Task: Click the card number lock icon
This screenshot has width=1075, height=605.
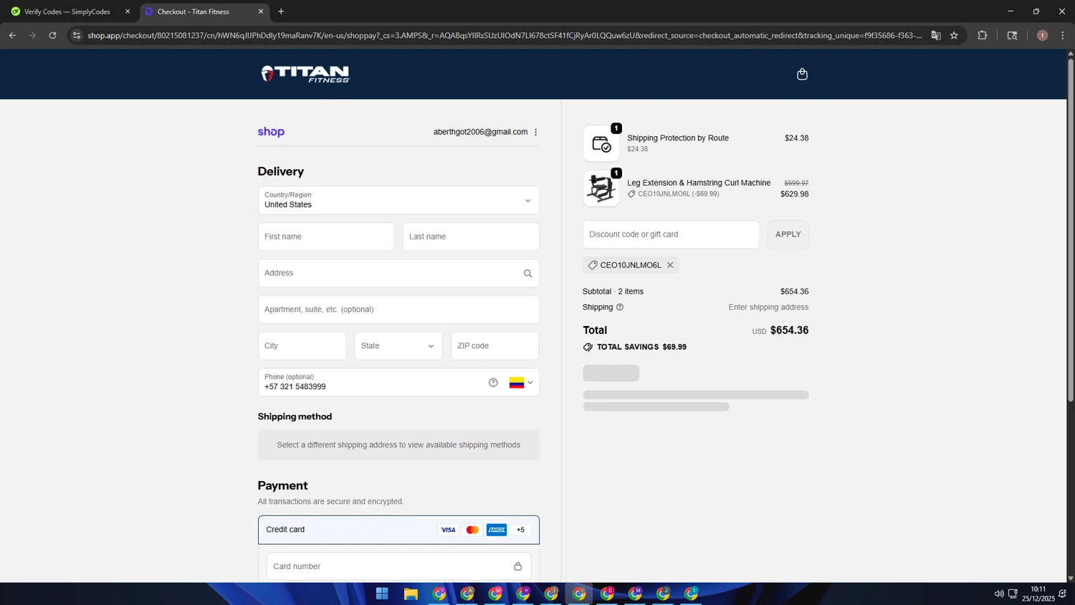Action: pos(517,566)
